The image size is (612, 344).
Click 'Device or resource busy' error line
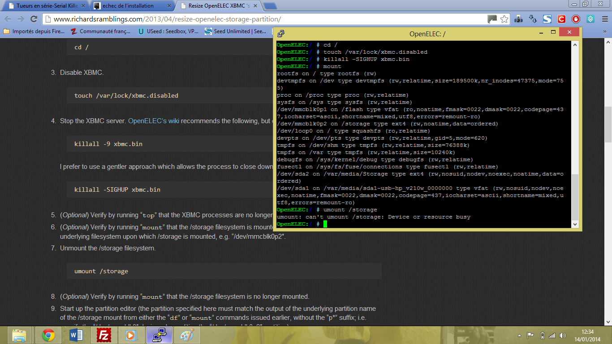[374, 217]
